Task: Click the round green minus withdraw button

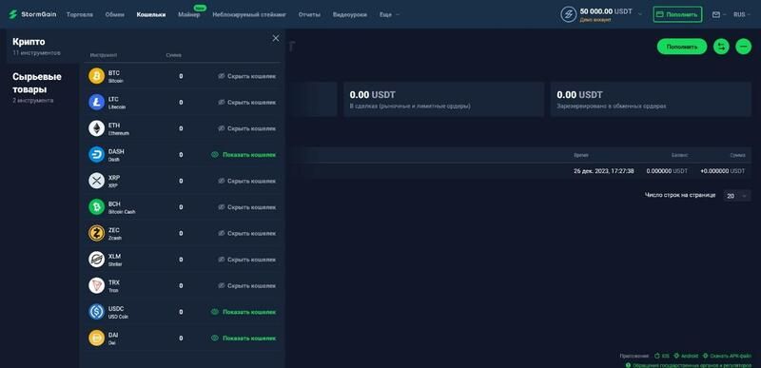Action: pos(744,47)
